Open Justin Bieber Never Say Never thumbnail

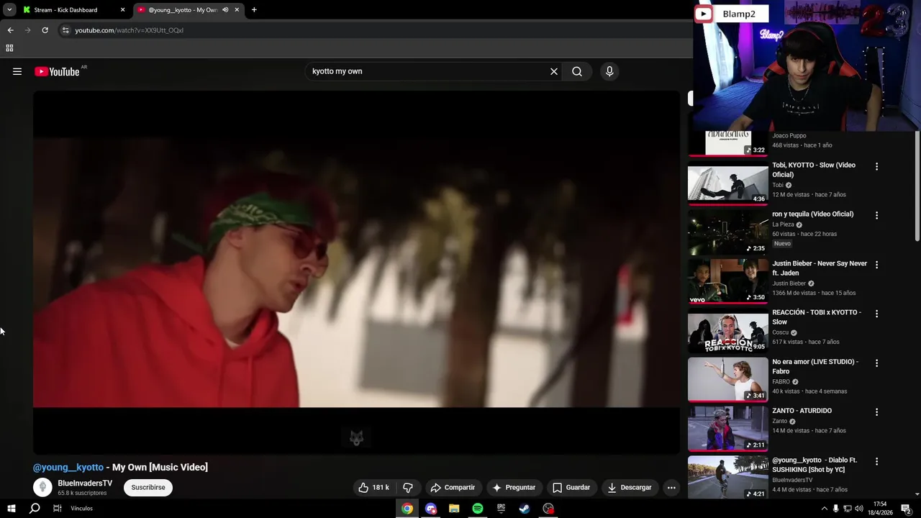(727, 282)
